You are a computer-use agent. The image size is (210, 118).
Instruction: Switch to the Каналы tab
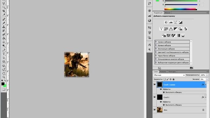click(163, 72)
